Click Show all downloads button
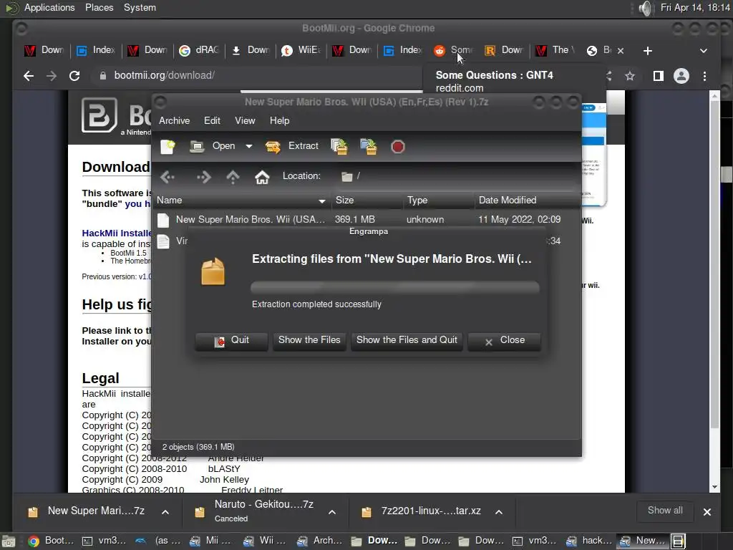The width and height of the screenshot is (733, 550). pos(665,511)
